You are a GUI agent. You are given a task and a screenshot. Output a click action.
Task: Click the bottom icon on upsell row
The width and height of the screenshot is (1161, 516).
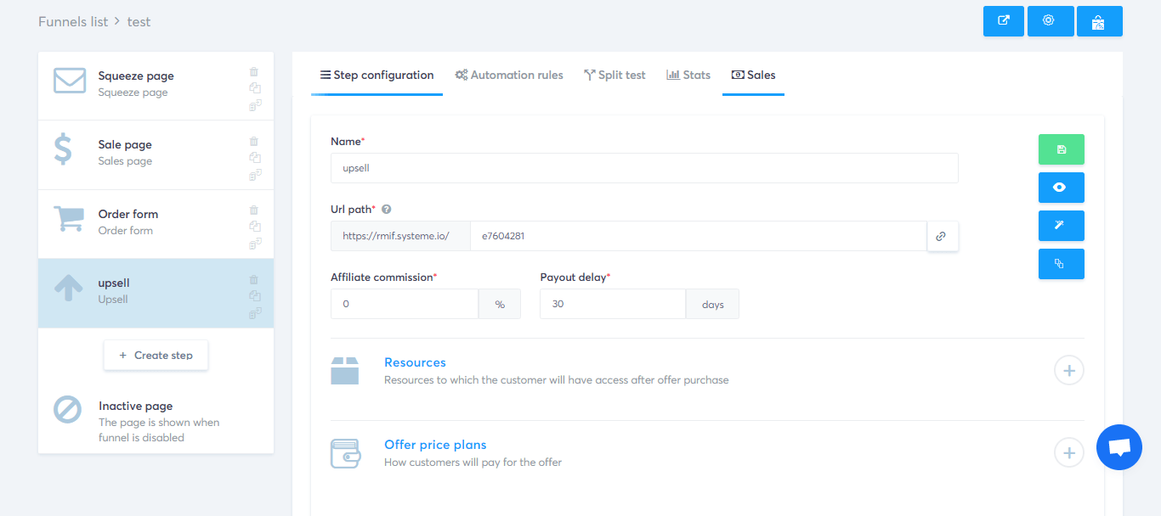coord(254,313)
